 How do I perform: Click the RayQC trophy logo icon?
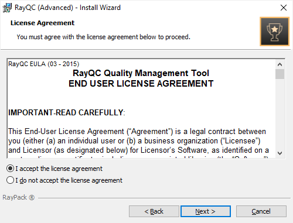(274, 32)
